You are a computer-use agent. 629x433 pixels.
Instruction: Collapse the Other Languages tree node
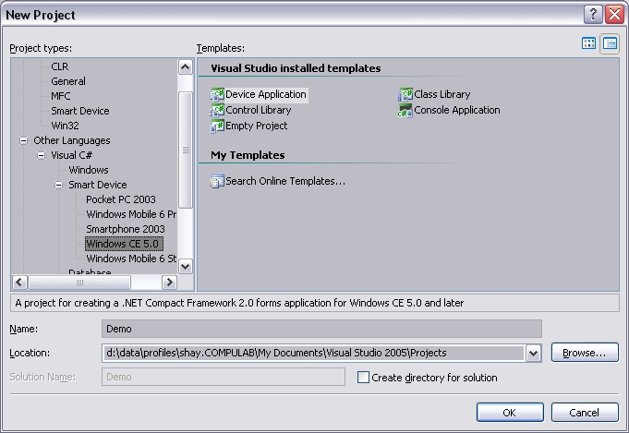(x=24, y=140)
